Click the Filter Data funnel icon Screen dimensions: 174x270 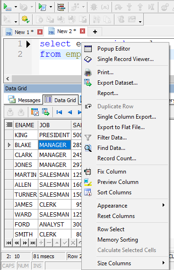(x=88, y=138)
